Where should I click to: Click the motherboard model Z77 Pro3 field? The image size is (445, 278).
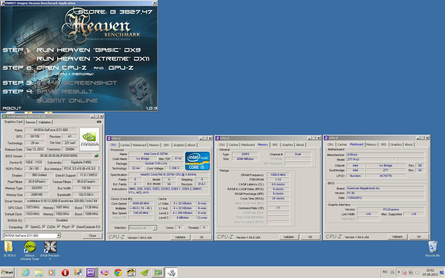coord(371,159)
